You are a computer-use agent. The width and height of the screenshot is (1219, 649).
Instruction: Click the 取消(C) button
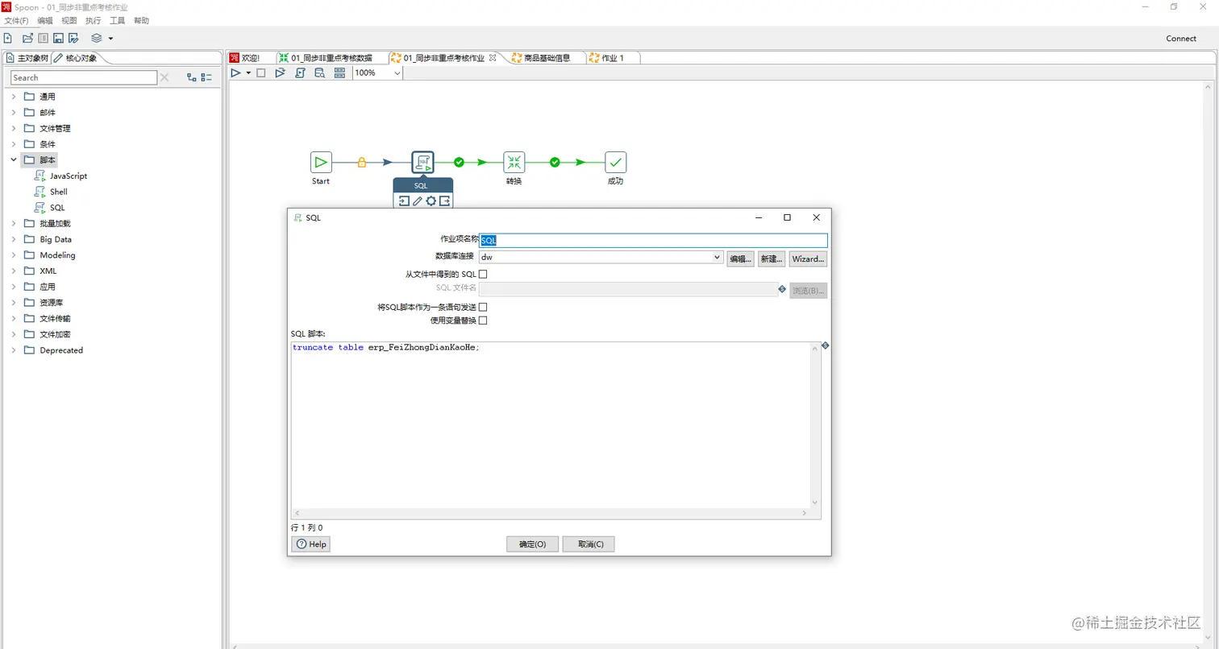pos(589,544)
